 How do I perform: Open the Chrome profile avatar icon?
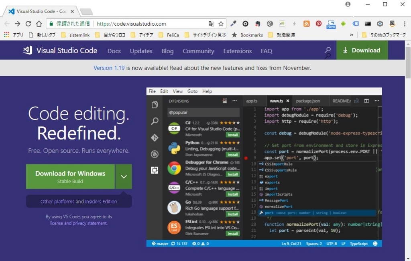tap(348, 4)
